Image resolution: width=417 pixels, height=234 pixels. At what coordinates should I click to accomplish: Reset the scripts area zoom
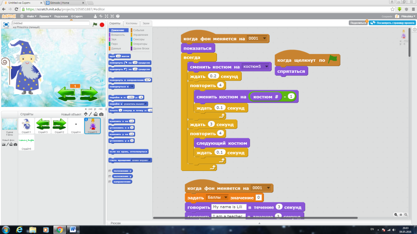[401, 214]
